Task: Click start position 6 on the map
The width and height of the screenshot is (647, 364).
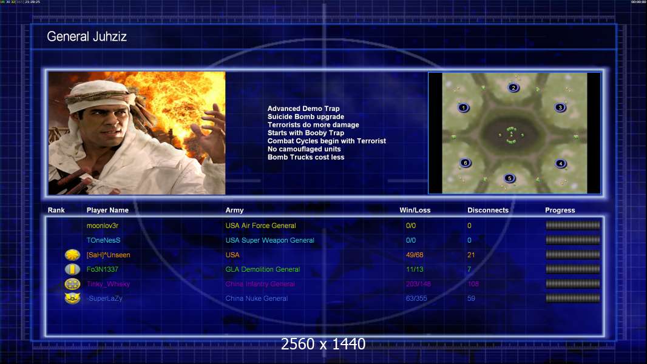Action: (x=466, y=163)
